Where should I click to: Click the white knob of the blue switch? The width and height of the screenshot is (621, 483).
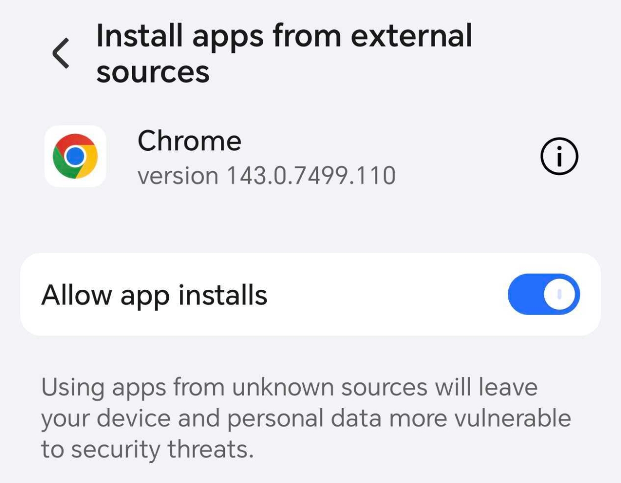click(x=559, y=294)
